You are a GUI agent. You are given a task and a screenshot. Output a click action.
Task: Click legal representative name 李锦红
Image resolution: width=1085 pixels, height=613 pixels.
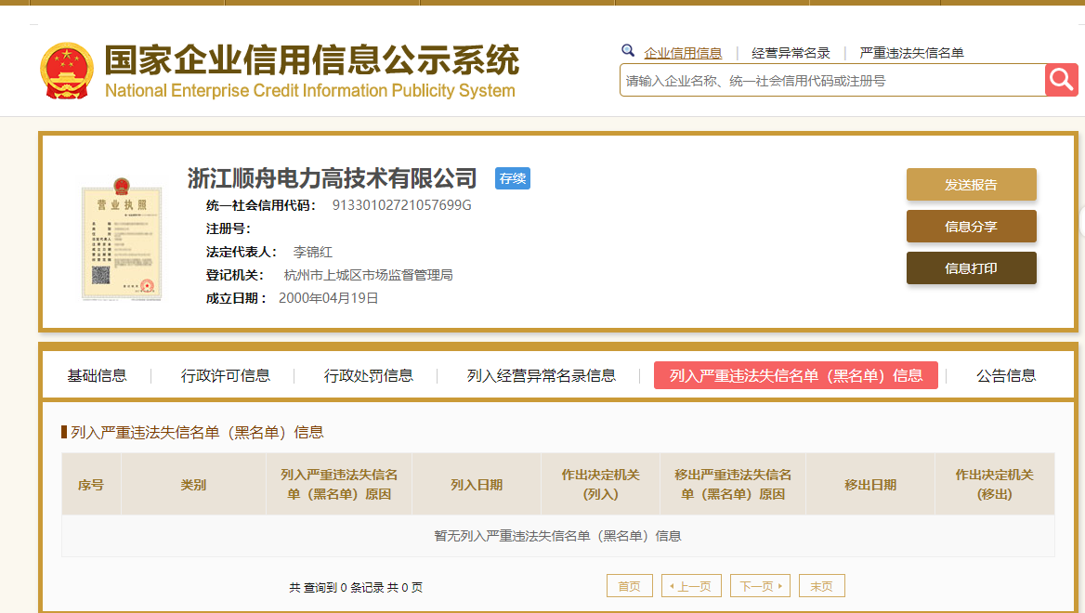pyautogui.click(x=313, y=252)
